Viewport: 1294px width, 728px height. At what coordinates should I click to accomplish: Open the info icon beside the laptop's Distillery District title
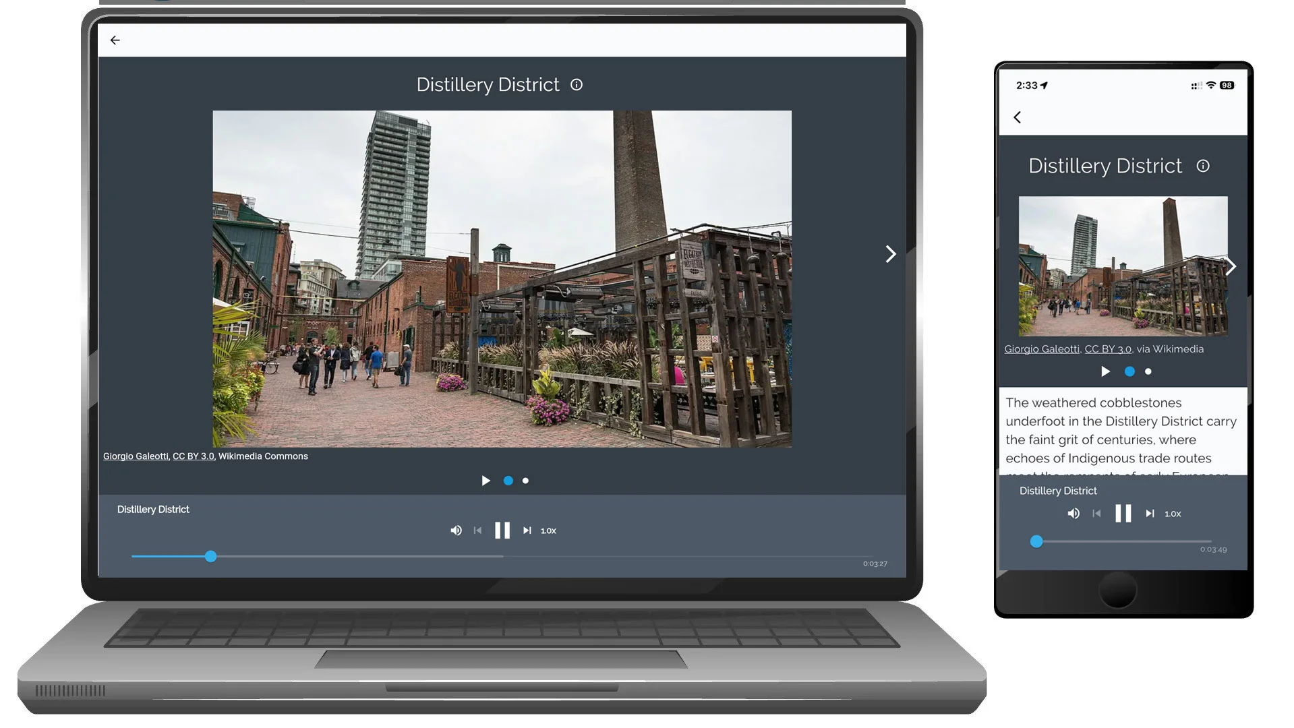[577, 85]
